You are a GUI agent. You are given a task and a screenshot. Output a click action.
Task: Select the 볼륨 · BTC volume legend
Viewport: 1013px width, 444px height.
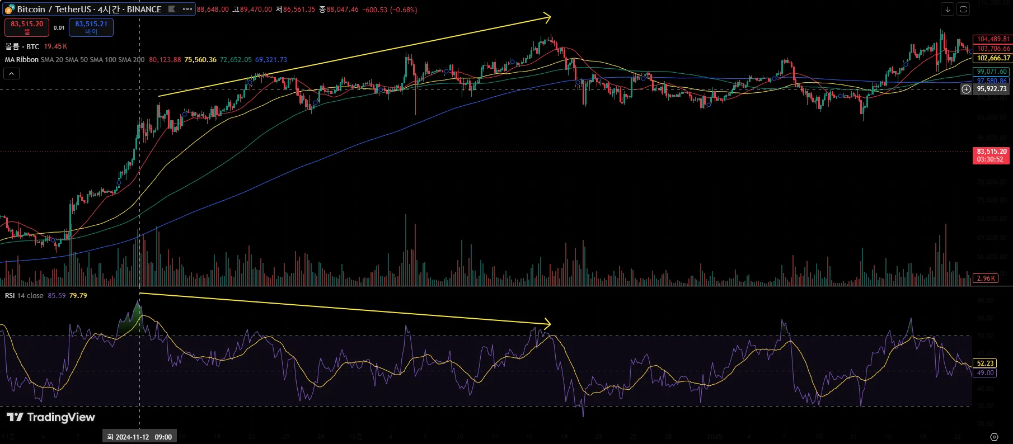[22, 46]
